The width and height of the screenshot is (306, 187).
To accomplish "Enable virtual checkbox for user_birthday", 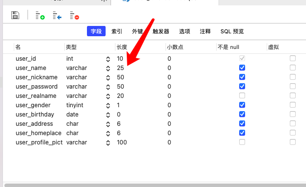I will (x=293, y=114).
